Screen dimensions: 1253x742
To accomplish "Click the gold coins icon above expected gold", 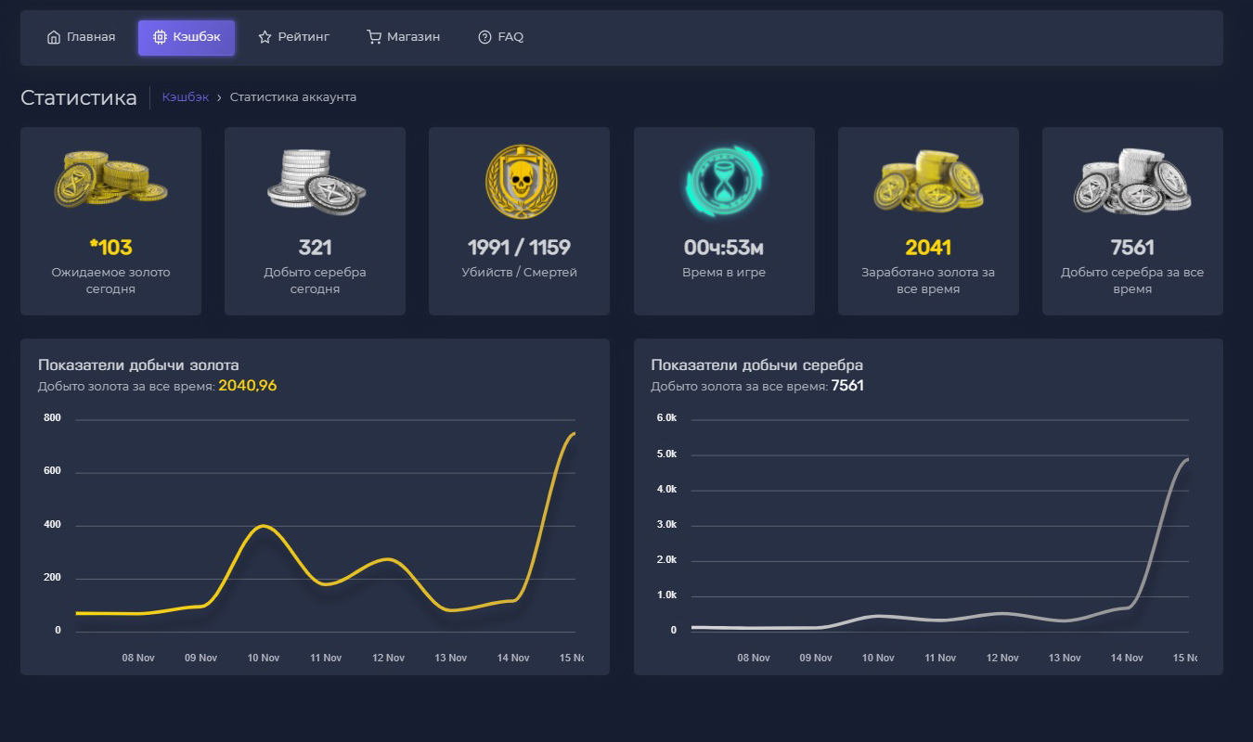I will tap(110, 180).
